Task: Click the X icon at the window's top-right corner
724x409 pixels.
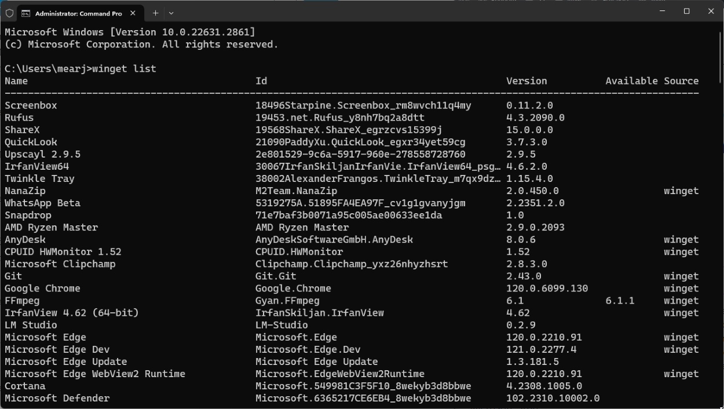Action: point(711,12)
